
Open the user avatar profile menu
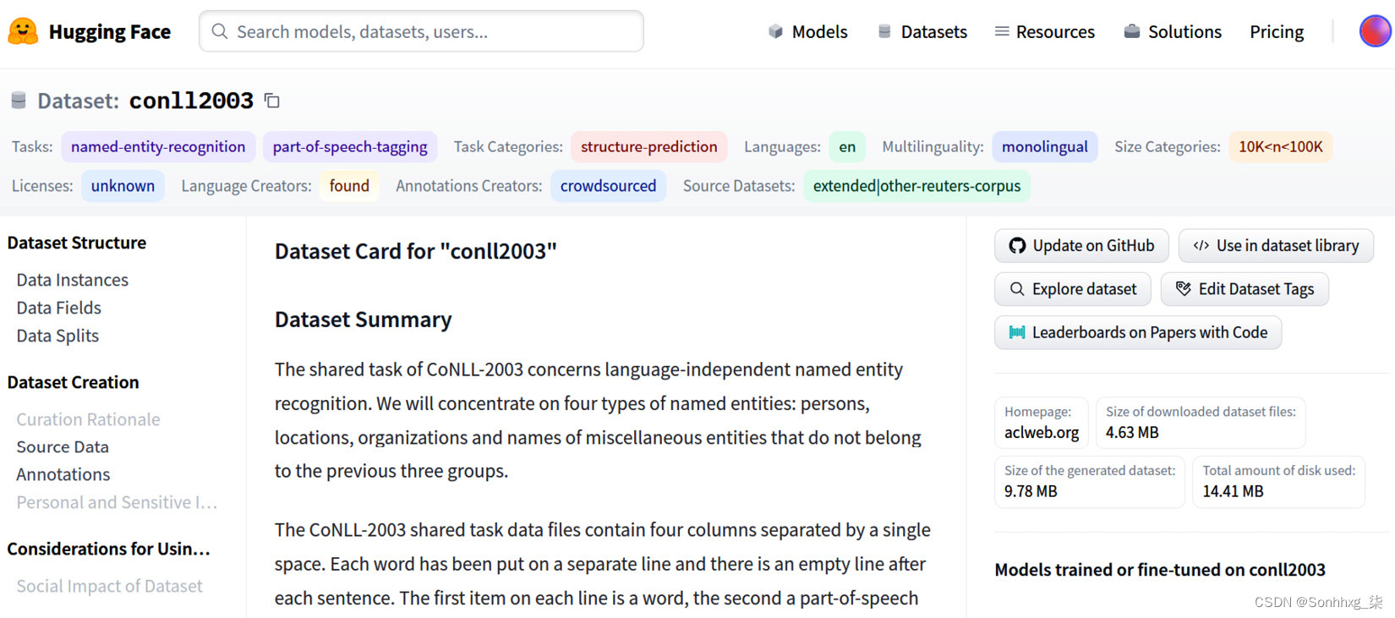point(1375,31)
